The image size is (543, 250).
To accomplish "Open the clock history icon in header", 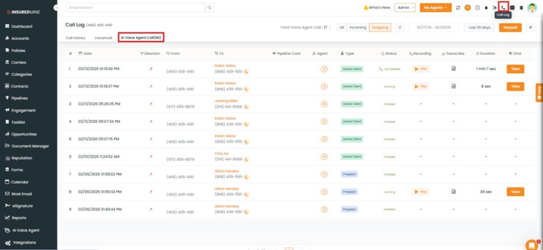I will [x=477, y=8].
